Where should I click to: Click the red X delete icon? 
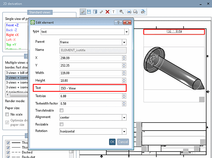pos(107,12)
